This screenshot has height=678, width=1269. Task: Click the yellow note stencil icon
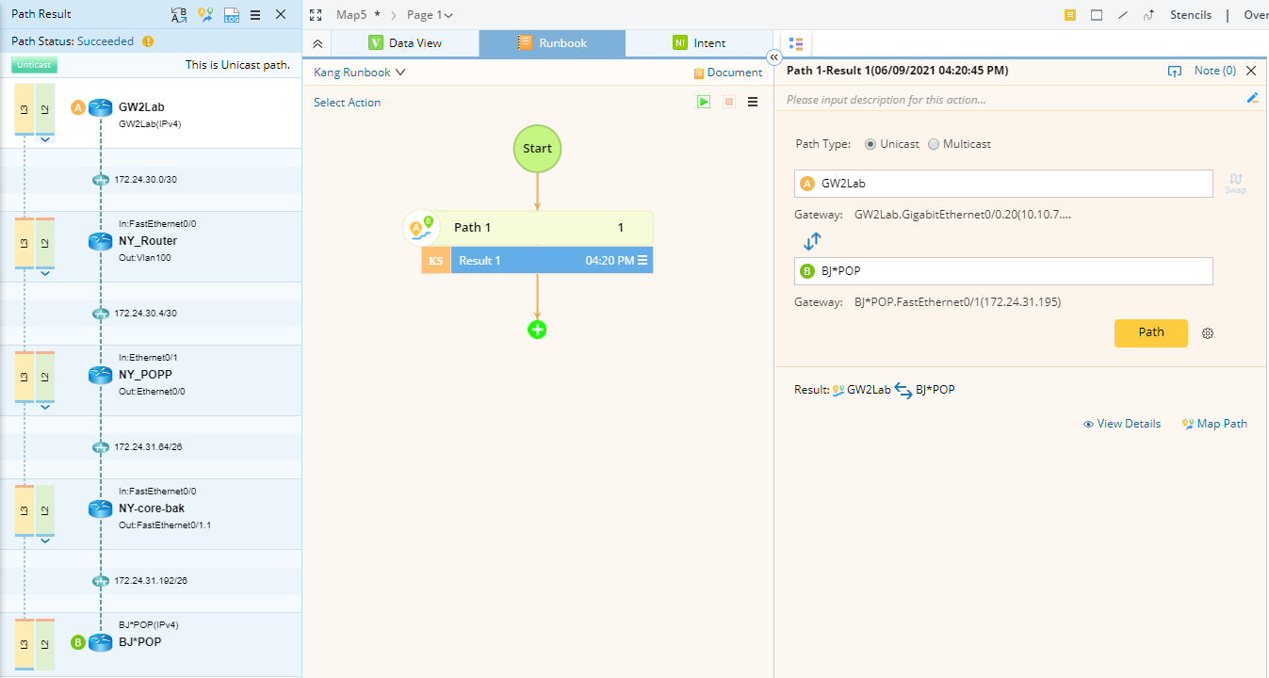[1070, 15]
